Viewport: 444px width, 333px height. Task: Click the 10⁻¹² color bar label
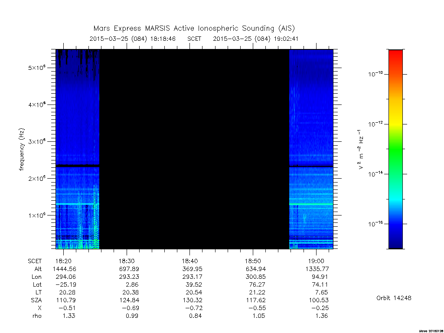[375, 124]
